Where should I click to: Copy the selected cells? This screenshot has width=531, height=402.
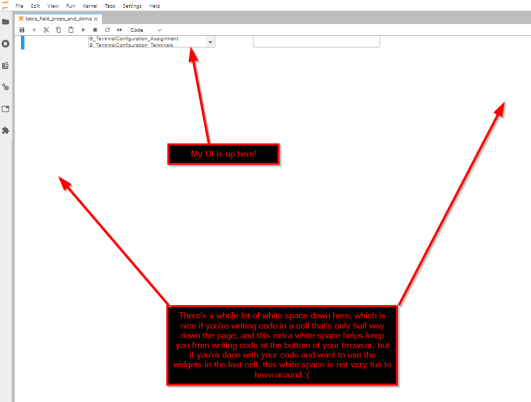coord(58,30)
